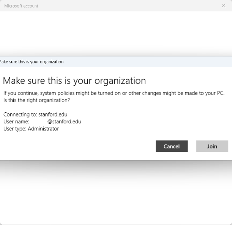The image size is (232, 225).
Task: Click the 'User name:' label
Action: 16,122
